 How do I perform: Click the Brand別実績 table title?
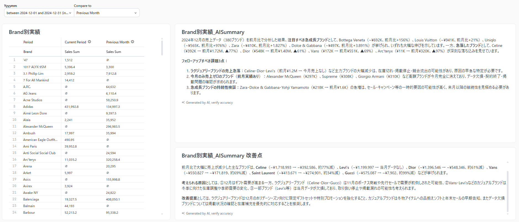point(25,32)
